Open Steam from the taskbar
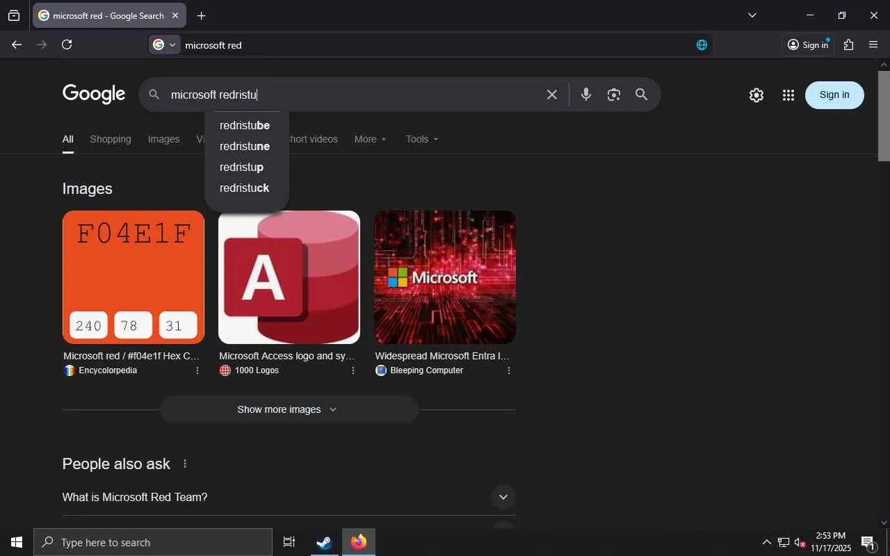Image resolution: width=890 pixels, height=556 pixels. [324, 542]
